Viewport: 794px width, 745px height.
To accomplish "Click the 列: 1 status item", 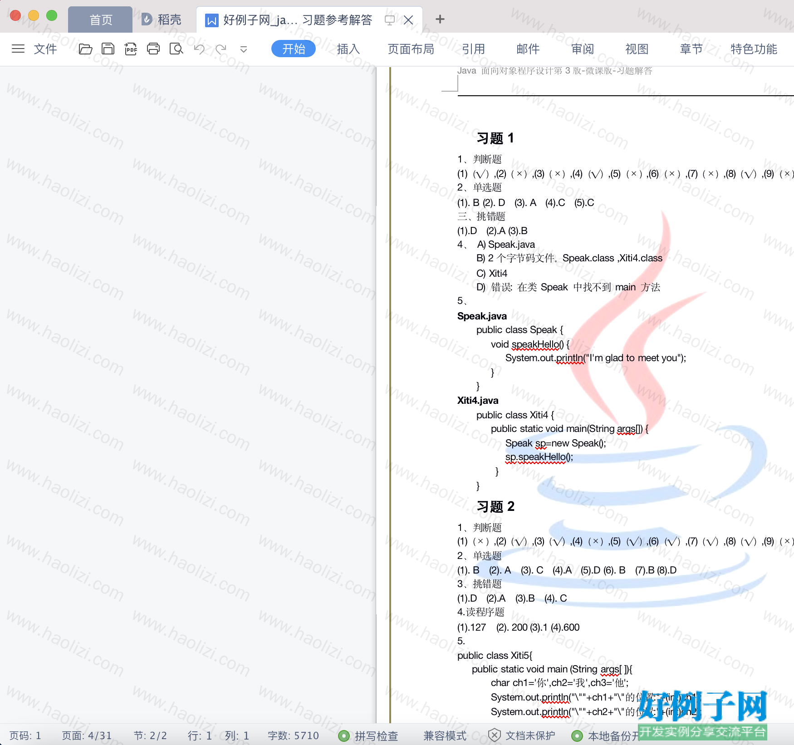I will [x=237, y=735].
